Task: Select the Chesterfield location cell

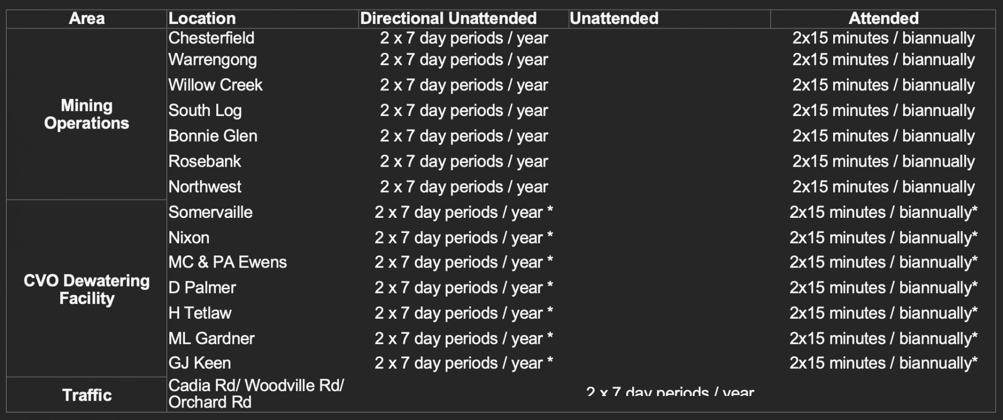Action: click(211, 38)
